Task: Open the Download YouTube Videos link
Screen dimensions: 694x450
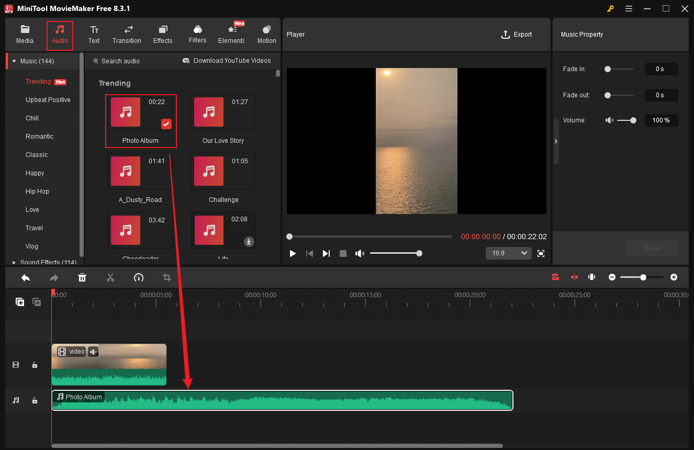Action: (x=227, y=61)
